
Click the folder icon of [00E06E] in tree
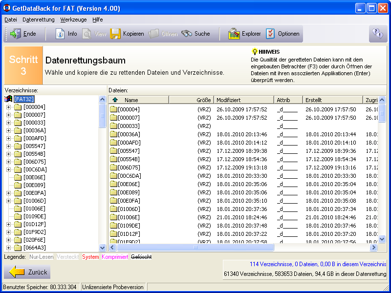pos(18,177)
